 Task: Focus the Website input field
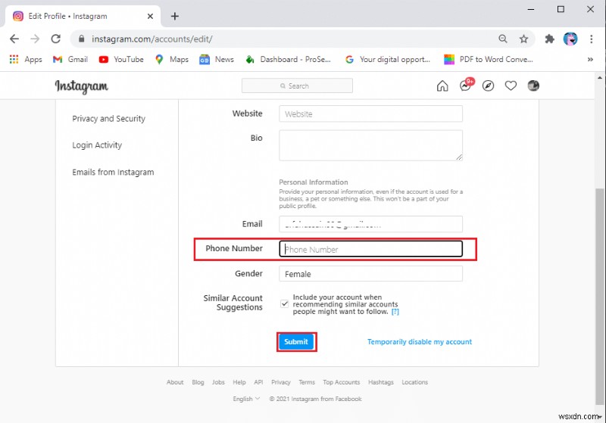click(370, 114)
